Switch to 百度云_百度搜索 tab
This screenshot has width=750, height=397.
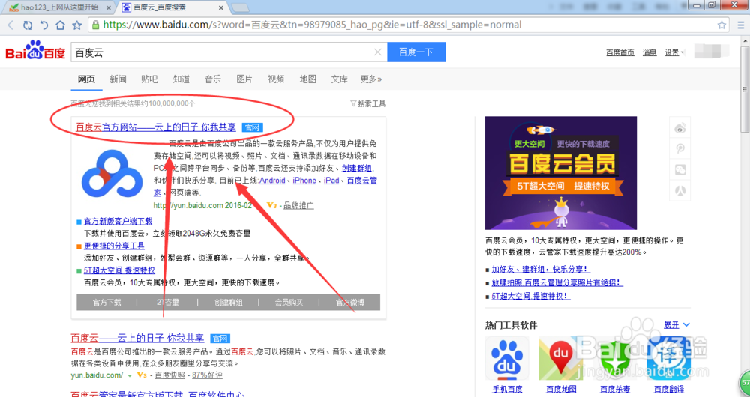pyautogui.click(x=172, y=7)
